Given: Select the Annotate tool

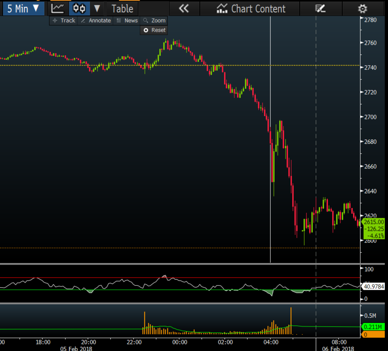Looking at the screenshot, I should (96, 21).
